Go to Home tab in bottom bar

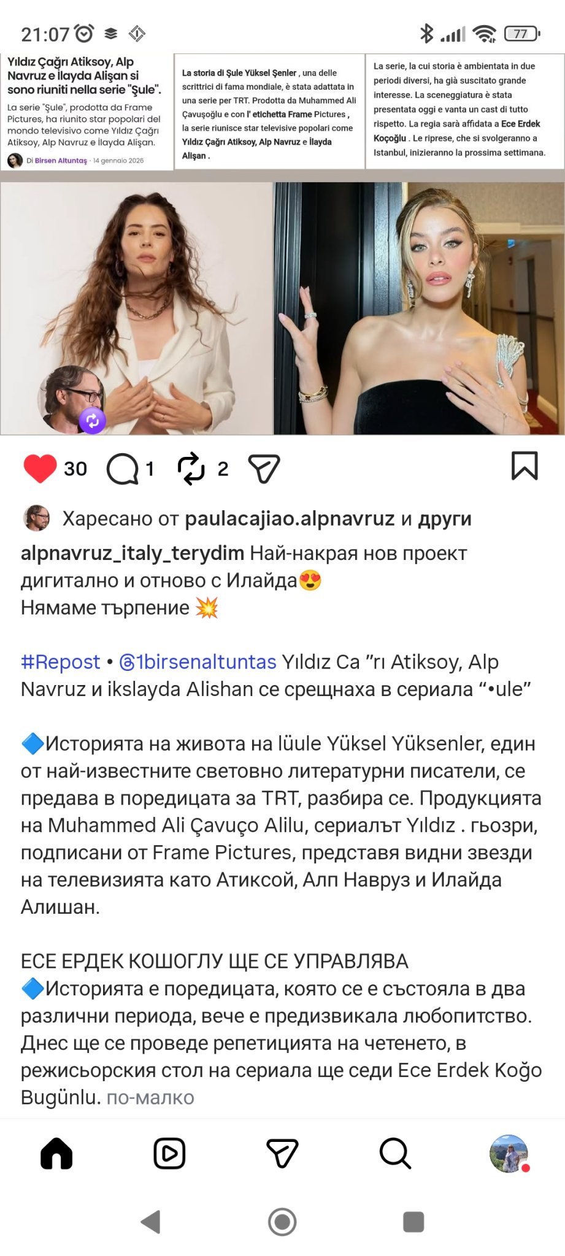click(x=56, y=1154)
